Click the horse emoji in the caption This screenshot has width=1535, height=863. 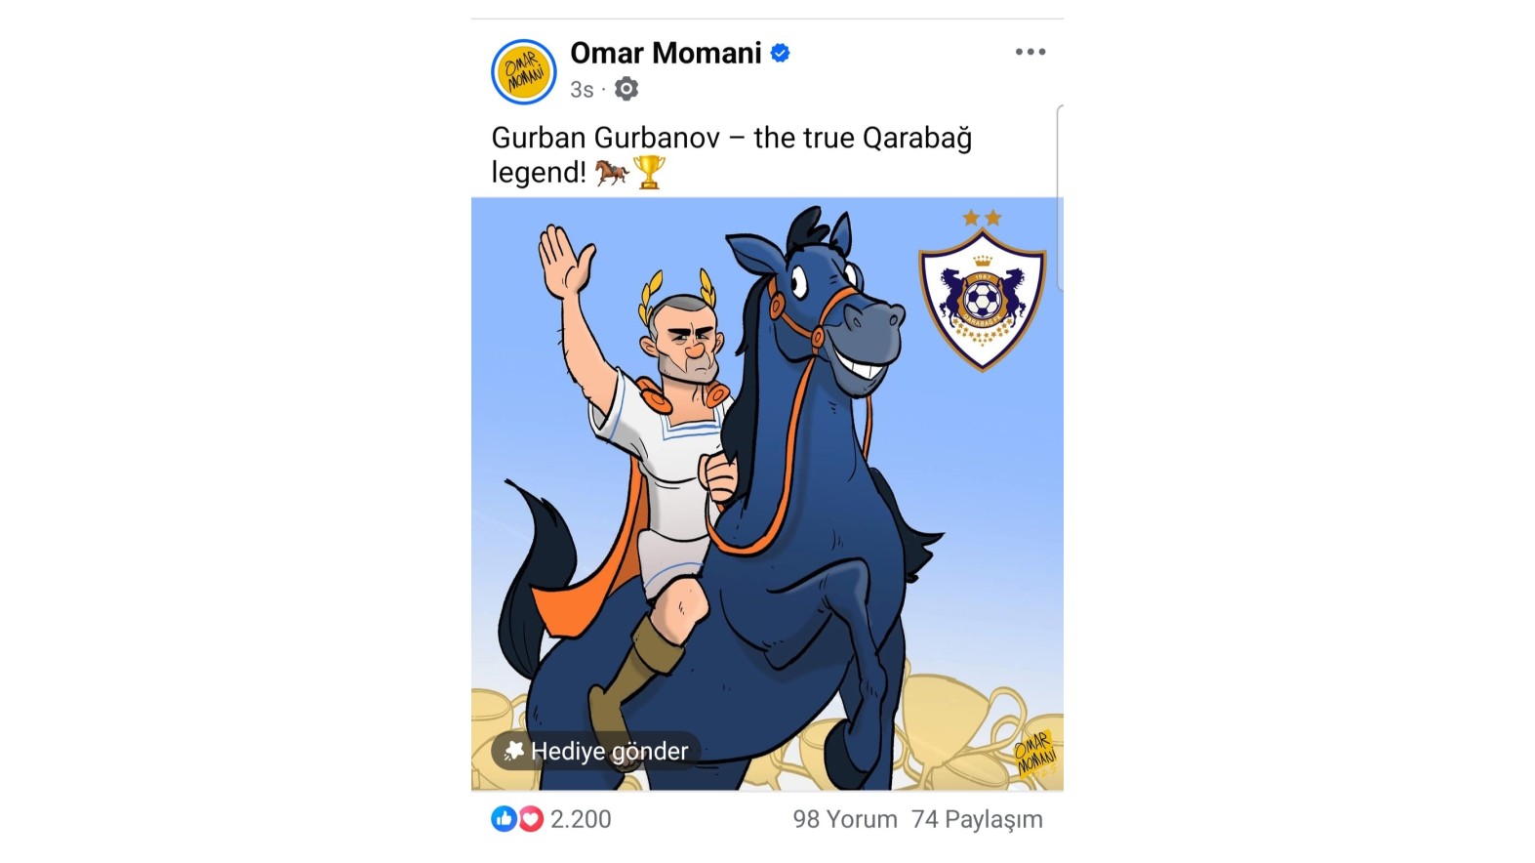tap(612, 173)
